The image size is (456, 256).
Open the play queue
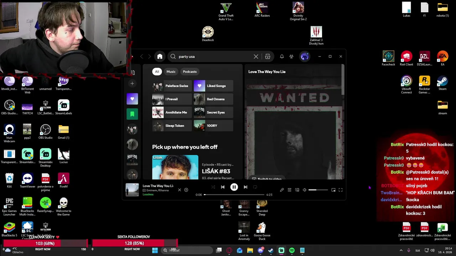pos(290,190)
